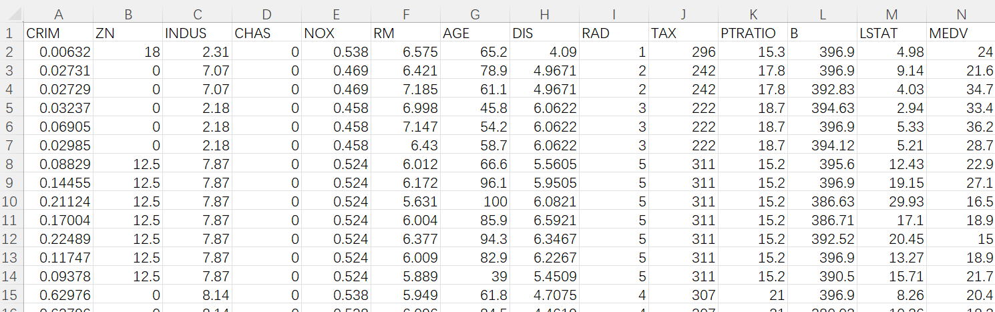Select the CRIM header cell
The width and height of the screenshot is (995, 312).
point(58,33)
